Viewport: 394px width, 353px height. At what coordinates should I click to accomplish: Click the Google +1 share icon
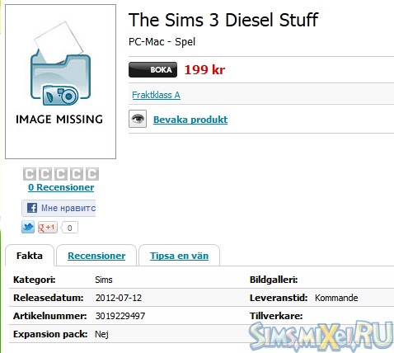coord(48,228)
